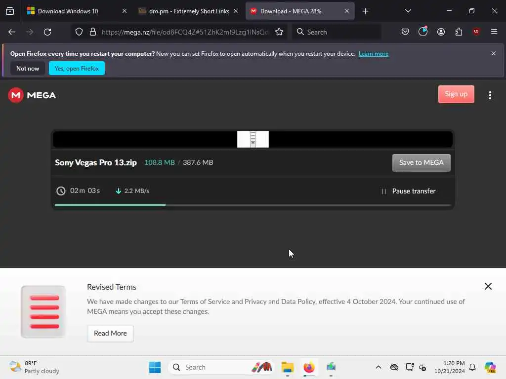Click the OneDrive cloud tray icon
This screenshot has width=506, height=379.
[x=394, y=367]
